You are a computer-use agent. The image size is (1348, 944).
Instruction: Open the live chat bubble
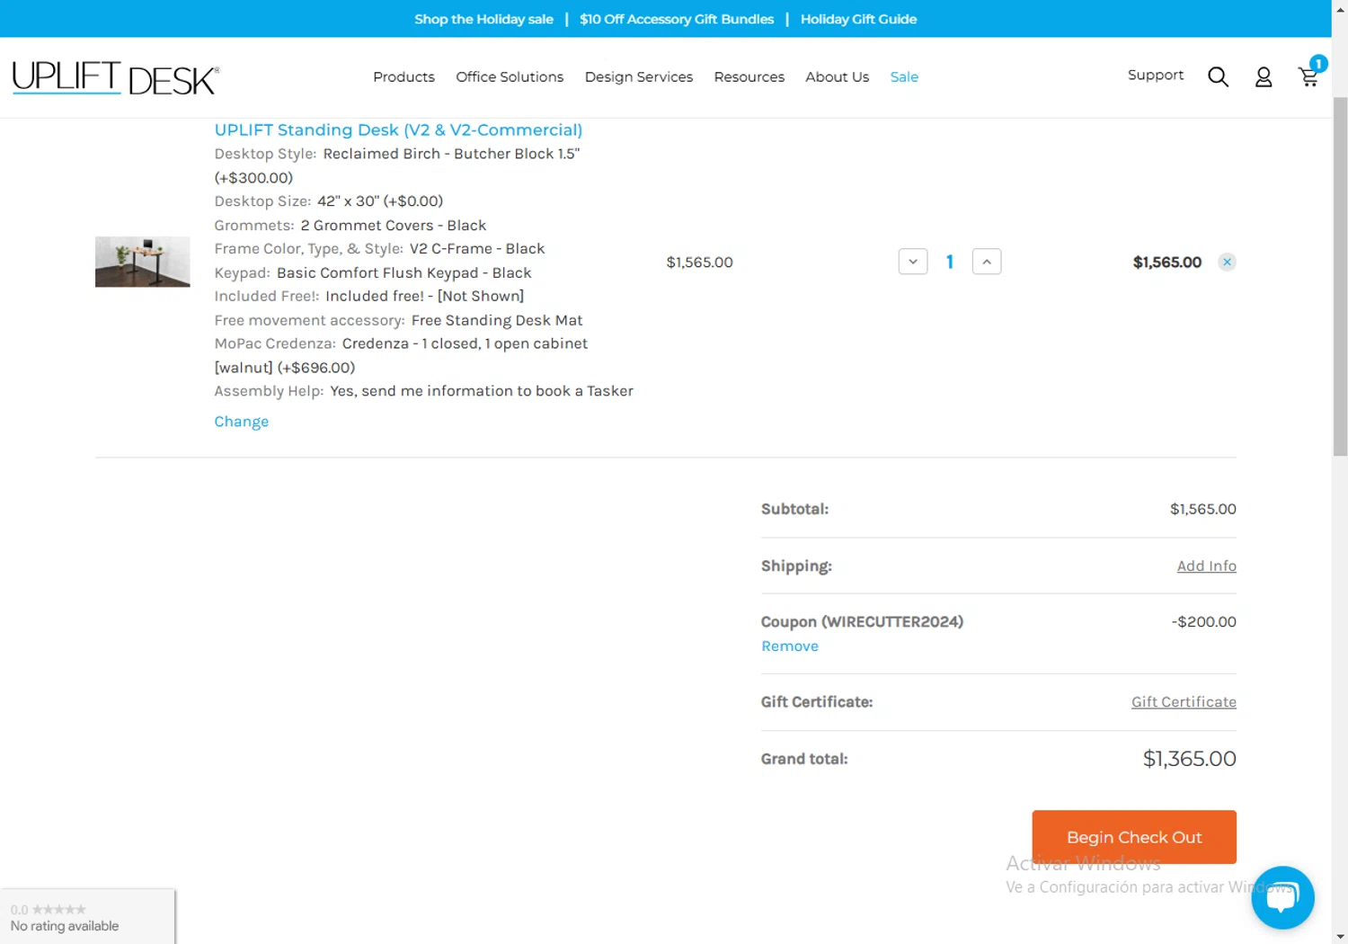[1282, 897]
